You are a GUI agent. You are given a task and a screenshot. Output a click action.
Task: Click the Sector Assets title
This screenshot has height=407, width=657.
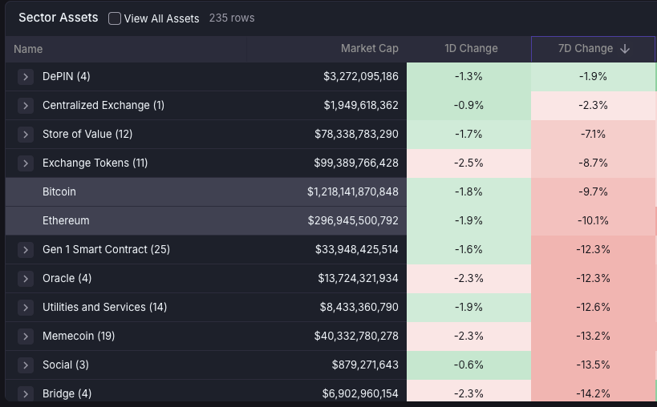[58, 18]
